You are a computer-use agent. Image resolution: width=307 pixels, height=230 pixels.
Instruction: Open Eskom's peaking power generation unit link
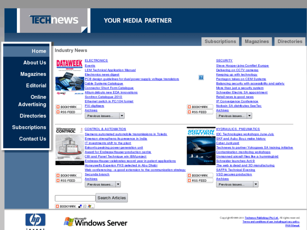(114, 148)
